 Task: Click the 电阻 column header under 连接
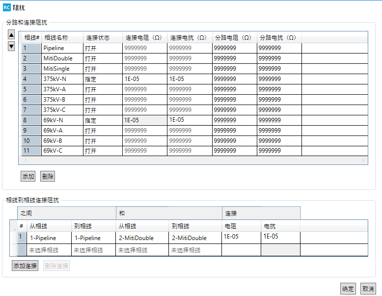(242, 226)
